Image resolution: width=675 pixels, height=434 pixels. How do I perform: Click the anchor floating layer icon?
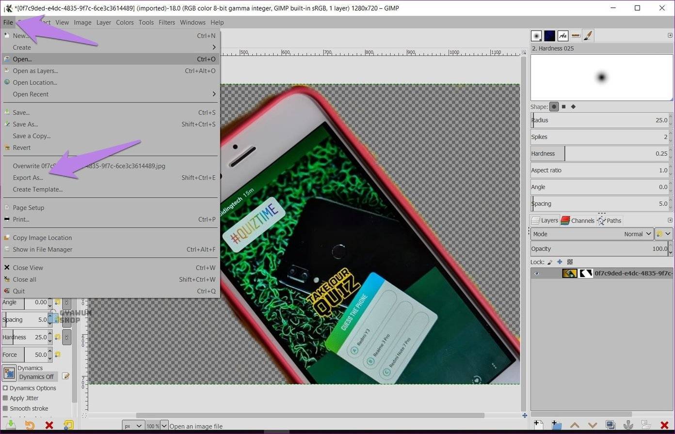(x=628, y=425)
